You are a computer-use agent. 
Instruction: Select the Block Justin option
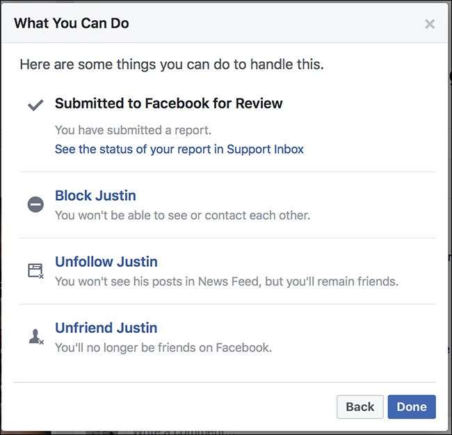coord(95,196)
